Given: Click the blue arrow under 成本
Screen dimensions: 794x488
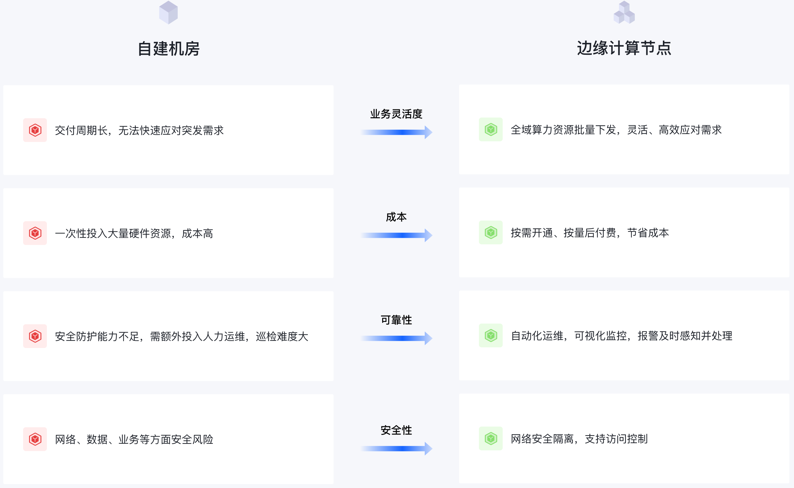Looking at the screenshot, I should pos(396,235).
